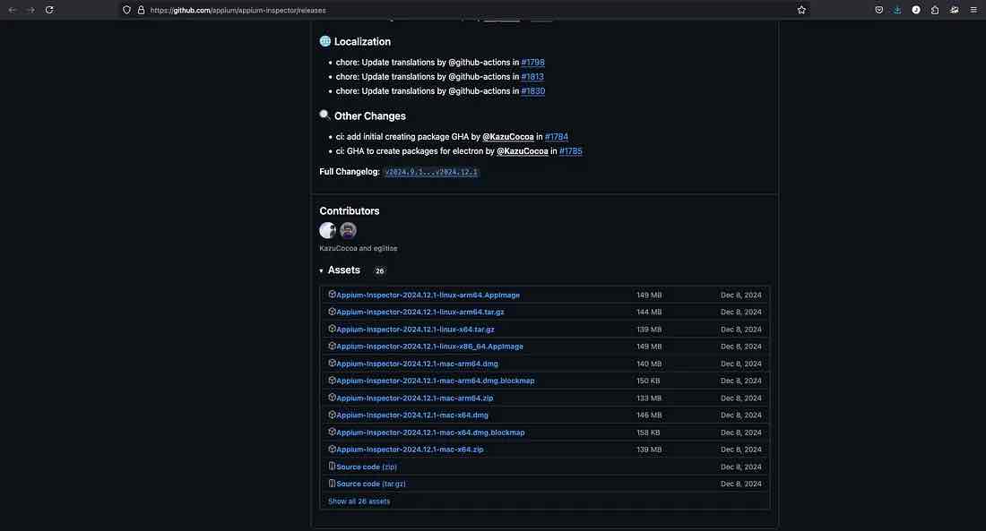Click the padlock site security icon
This screenshot has width=986, height=531.
coord(141,10)
